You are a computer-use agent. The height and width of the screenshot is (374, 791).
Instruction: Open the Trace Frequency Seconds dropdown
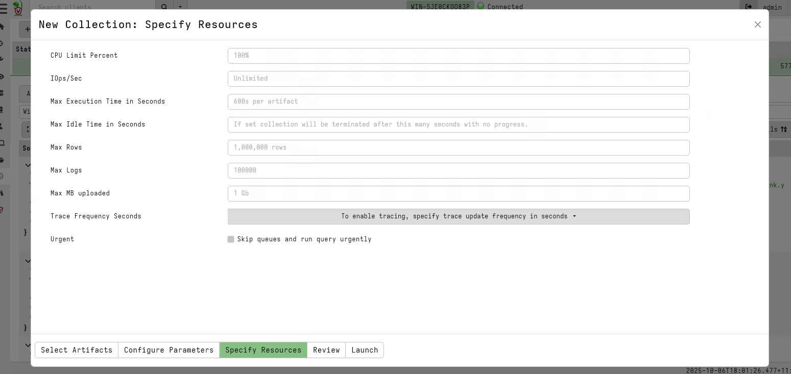[458, 216]
